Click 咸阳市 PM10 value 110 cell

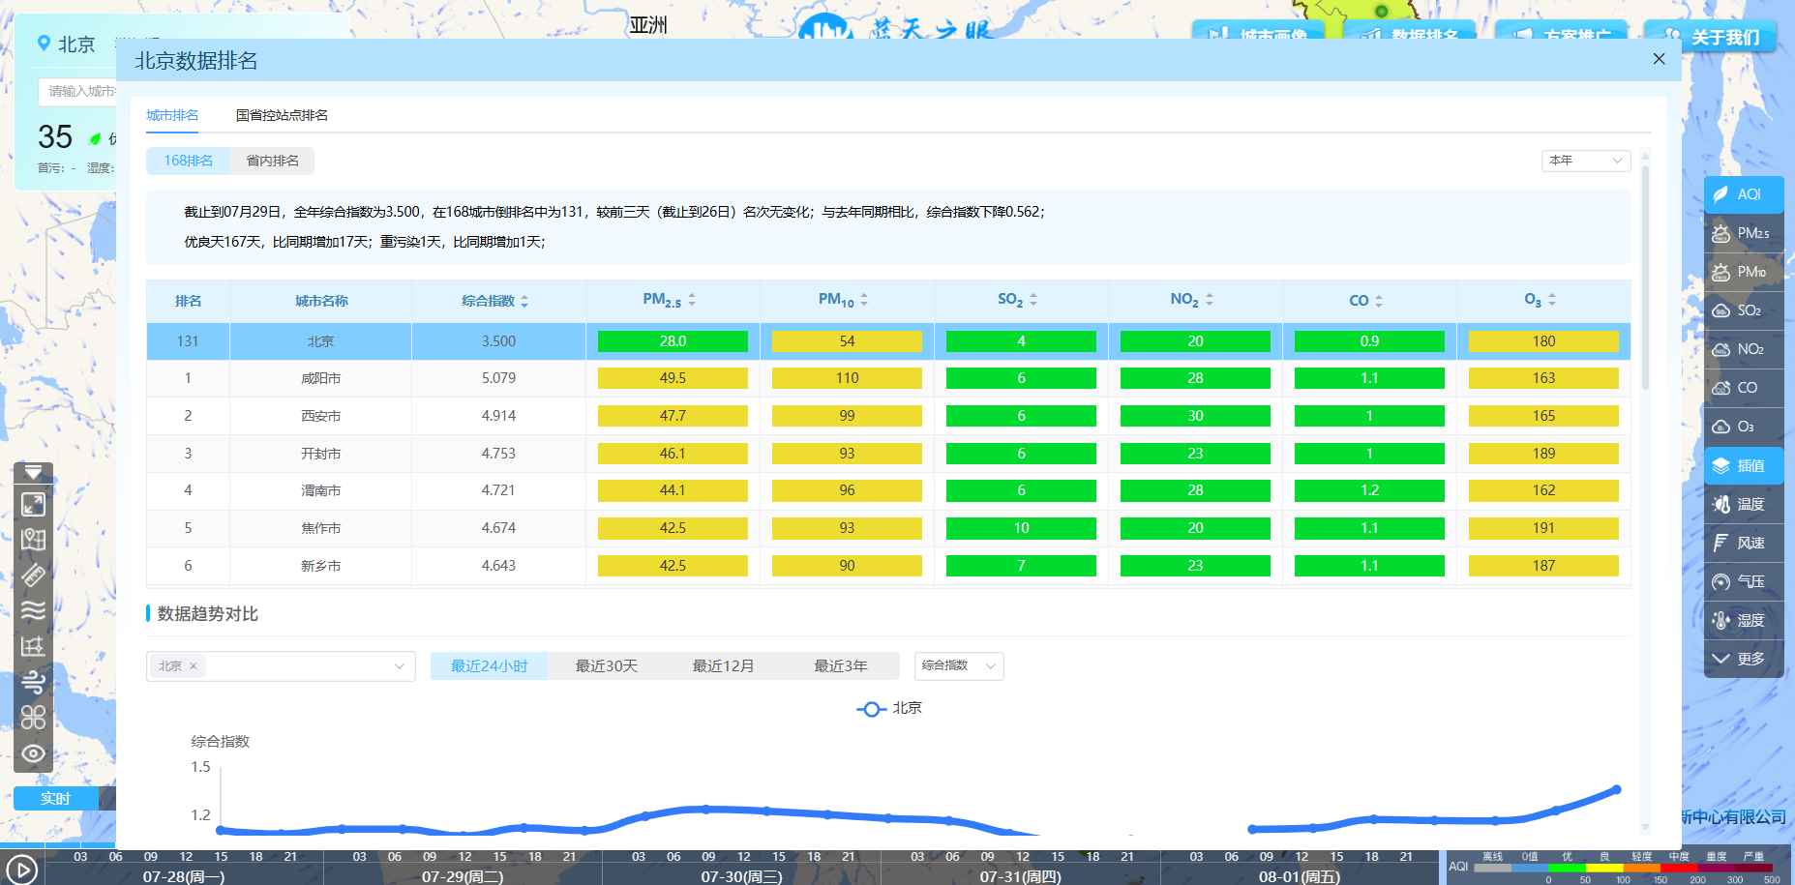pyautogui.click(x=847, y=378)
